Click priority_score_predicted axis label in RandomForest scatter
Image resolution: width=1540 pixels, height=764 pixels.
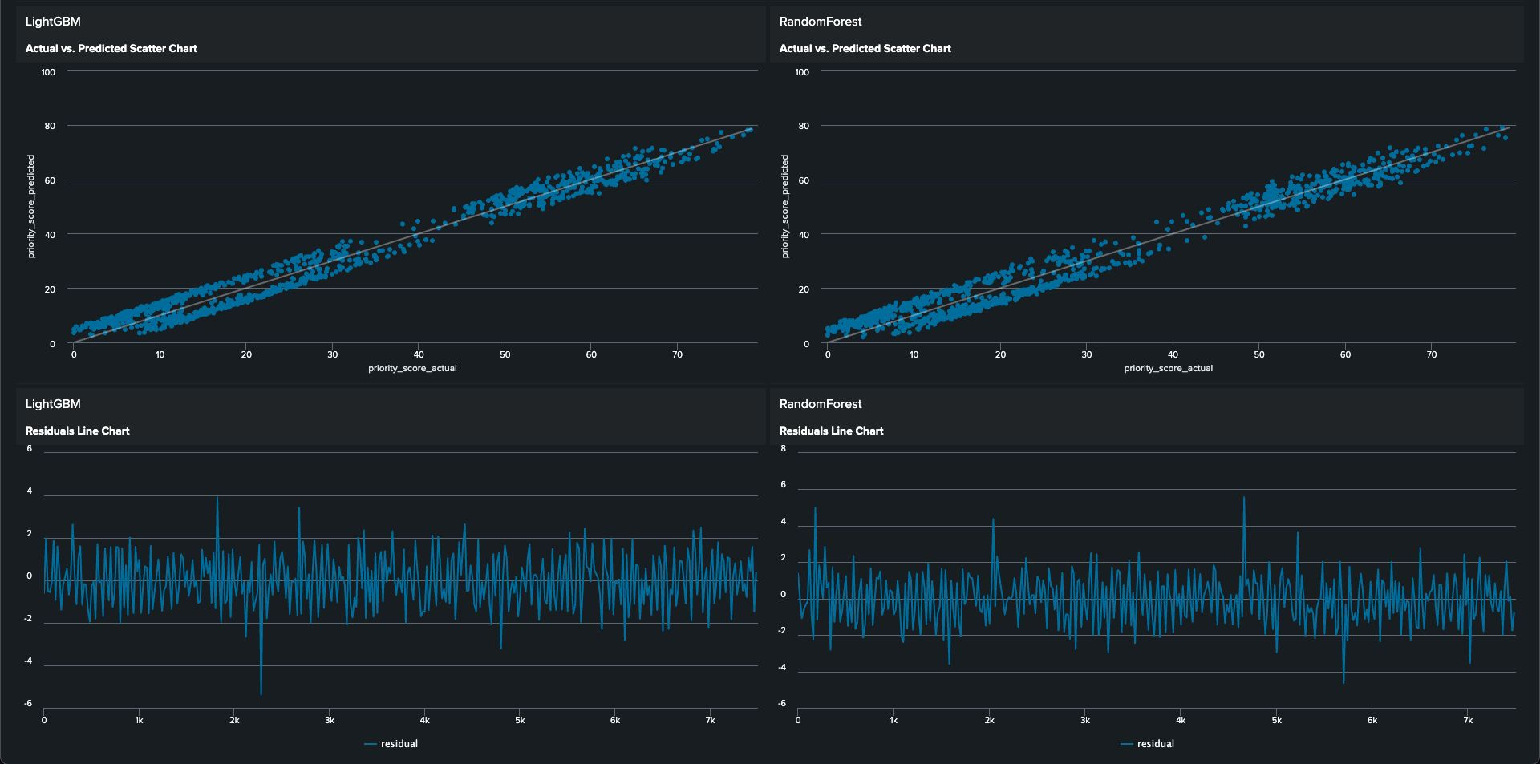(785, 206)
